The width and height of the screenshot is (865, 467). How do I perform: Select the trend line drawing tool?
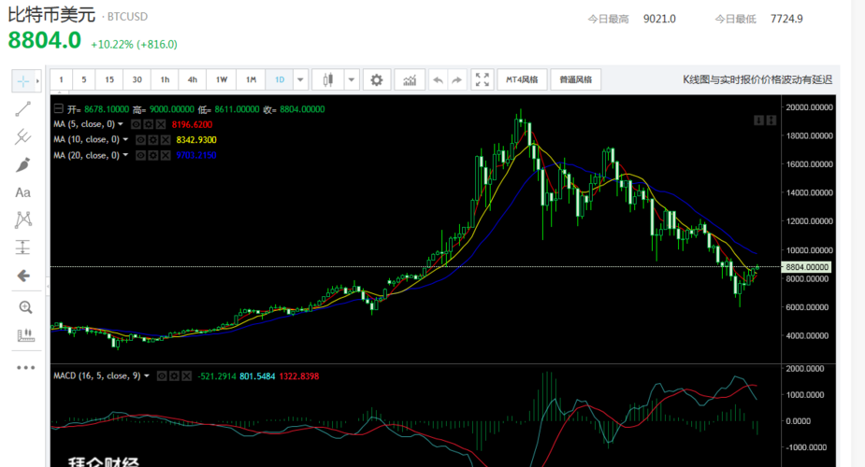point(23,109)
